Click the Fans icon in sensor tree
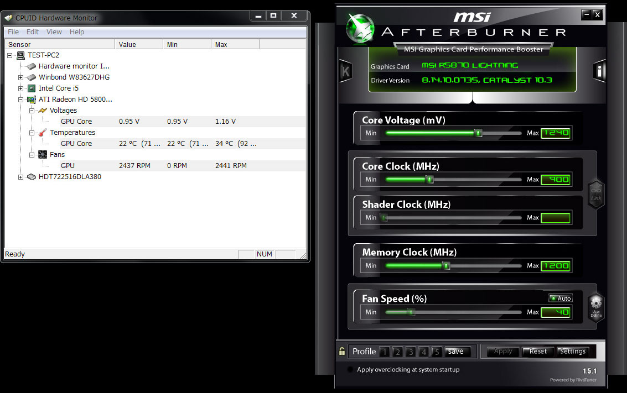Screen dimensions: 627x393 point(43,155)
